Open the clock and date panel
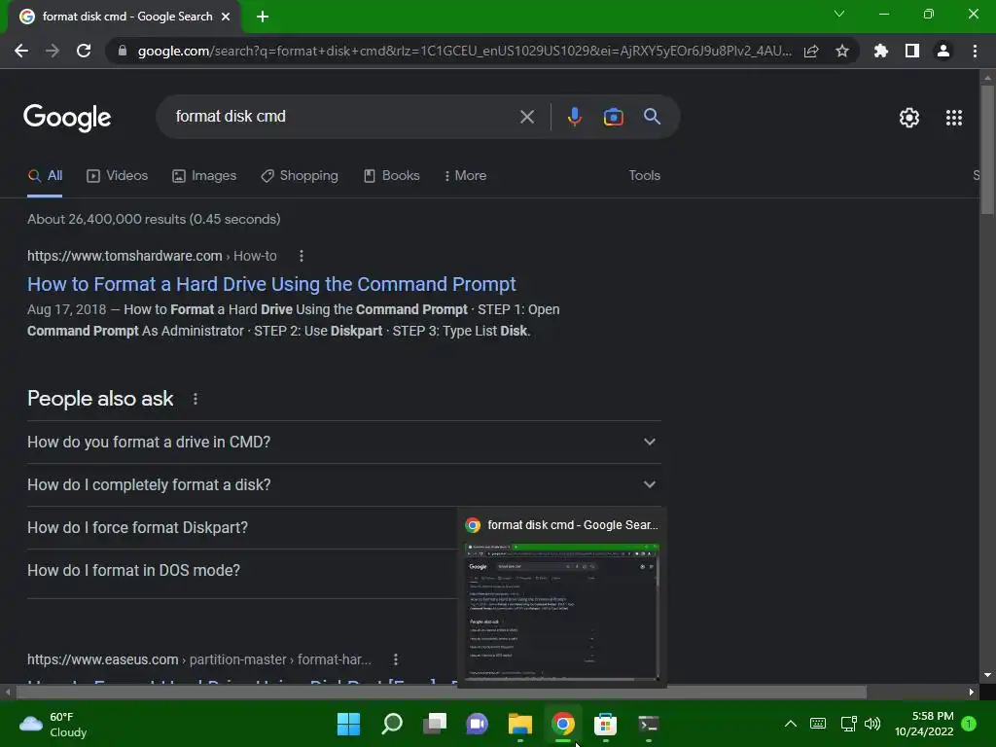This screenshot has height=747, width=996. [924, 724]
